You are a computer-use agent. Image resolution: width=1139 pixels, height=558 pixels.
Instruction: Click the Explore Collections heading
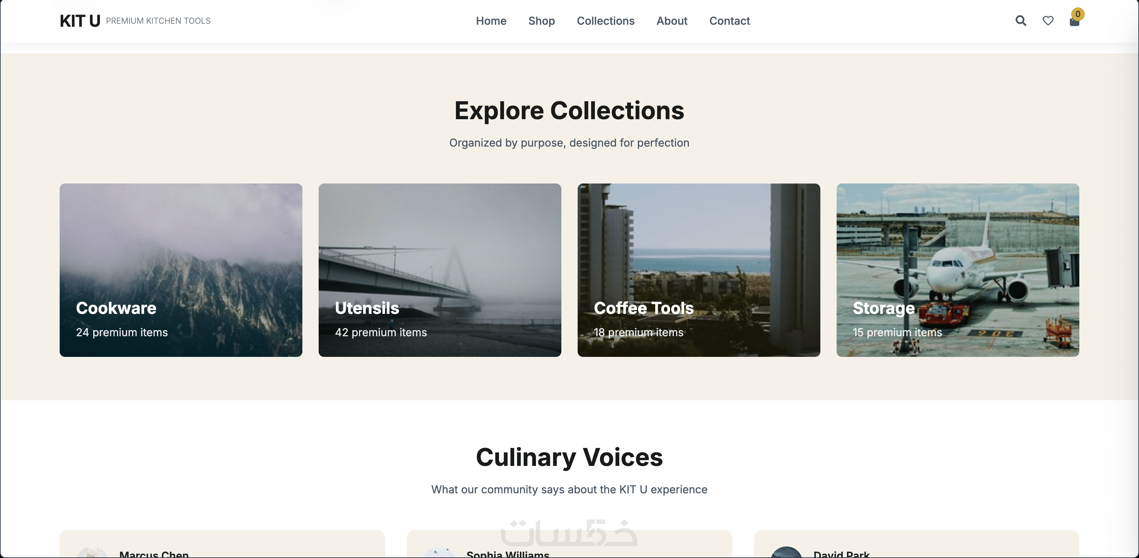[569, 110]
